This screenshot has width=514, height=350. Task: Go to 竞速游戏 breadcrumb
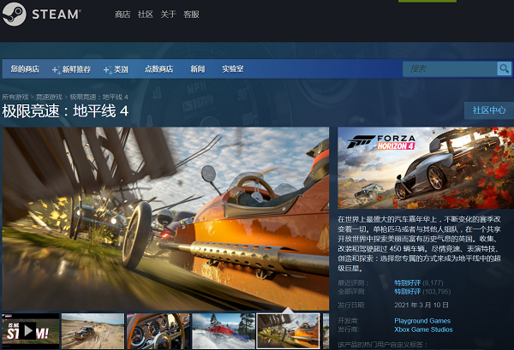click(49, 97)
